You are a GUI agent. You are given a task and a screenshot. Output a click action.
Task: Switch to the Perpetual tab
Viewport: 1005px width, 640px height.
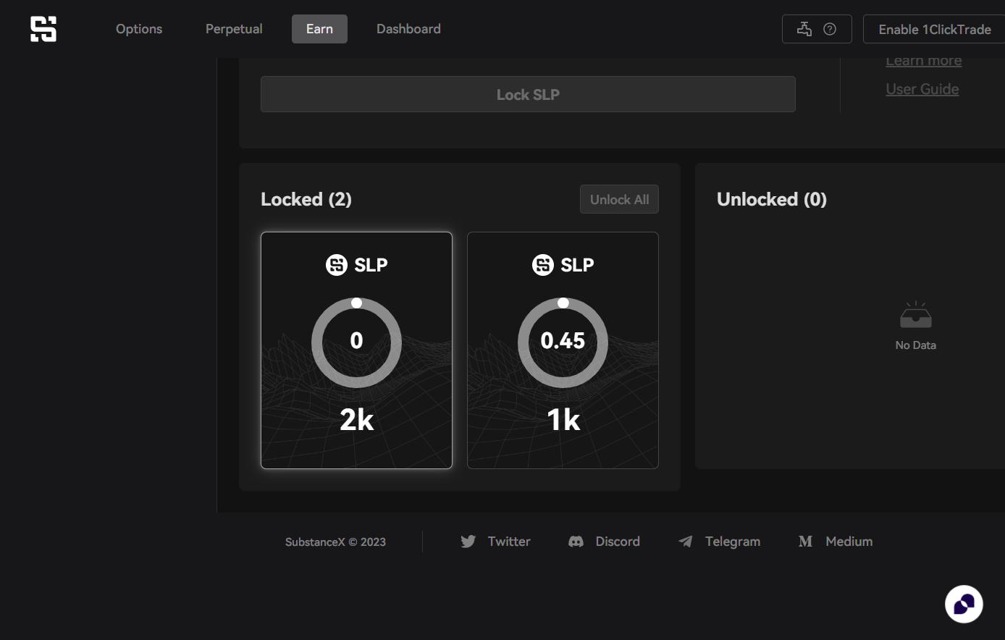click(234, 29)
